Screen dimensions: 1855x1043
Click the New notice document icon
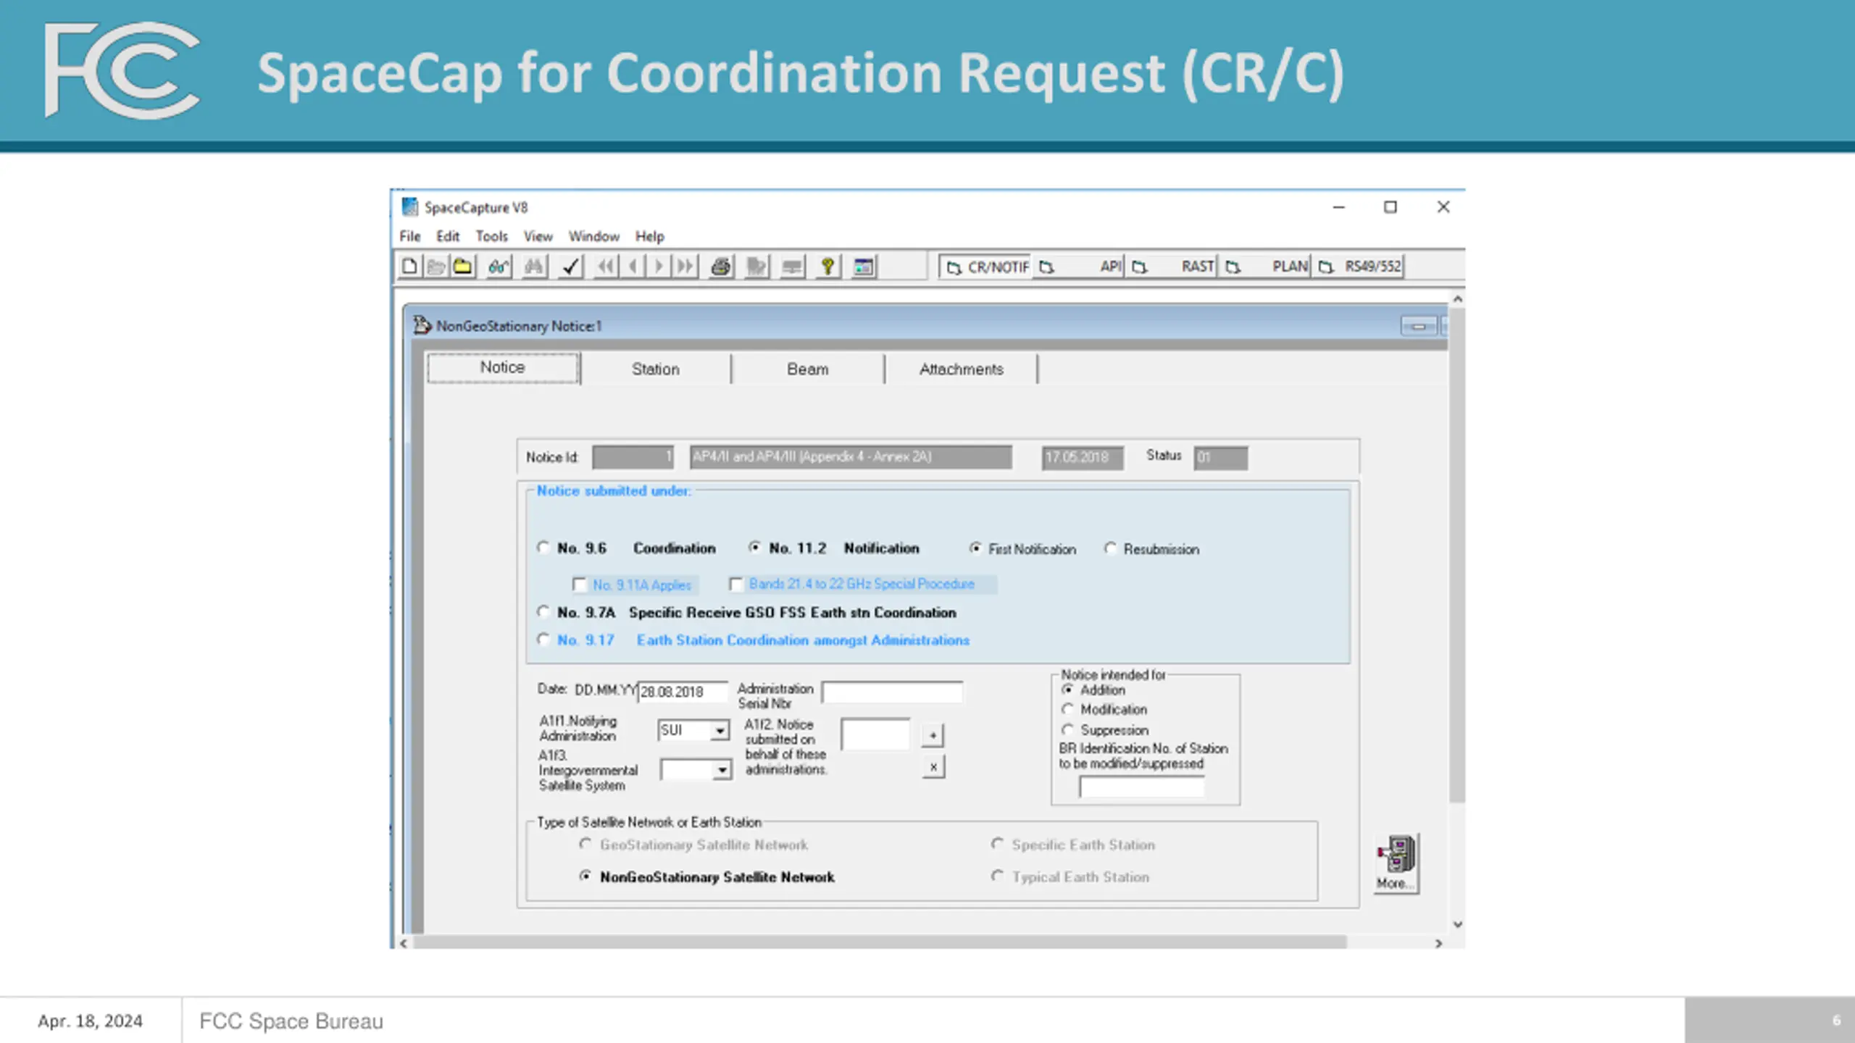[x=409, y=267]
